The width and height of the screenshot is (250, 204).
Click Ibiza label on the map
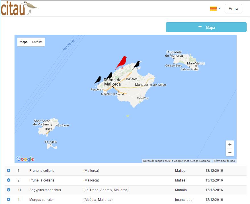pyautogui.click(x=49, y=129)
